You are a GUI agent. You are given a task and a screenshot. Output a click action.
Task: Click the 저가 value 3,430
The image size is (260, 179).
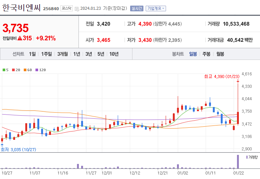[x=145, y=40]
